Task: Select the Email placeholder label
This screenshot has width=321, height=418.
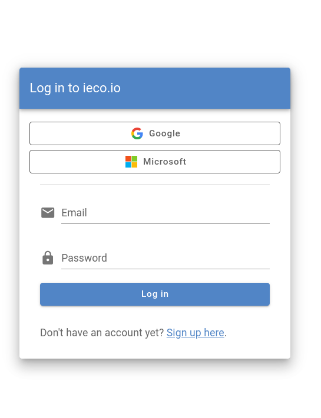Action: pyautogui.click(x=74, y=213)
